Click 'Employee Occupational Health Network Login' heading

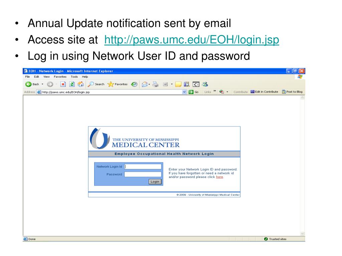pos(164,154)
